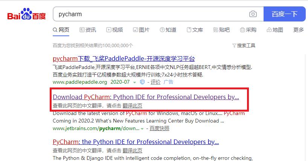Click 翻译此页 under Download PyCharm result
The height and width of the screenshot is (161, 308).
[133, 106]
